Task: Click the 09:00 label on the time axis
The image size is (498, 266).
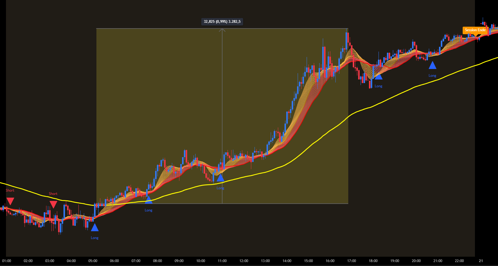Action: tap(179, 261)
